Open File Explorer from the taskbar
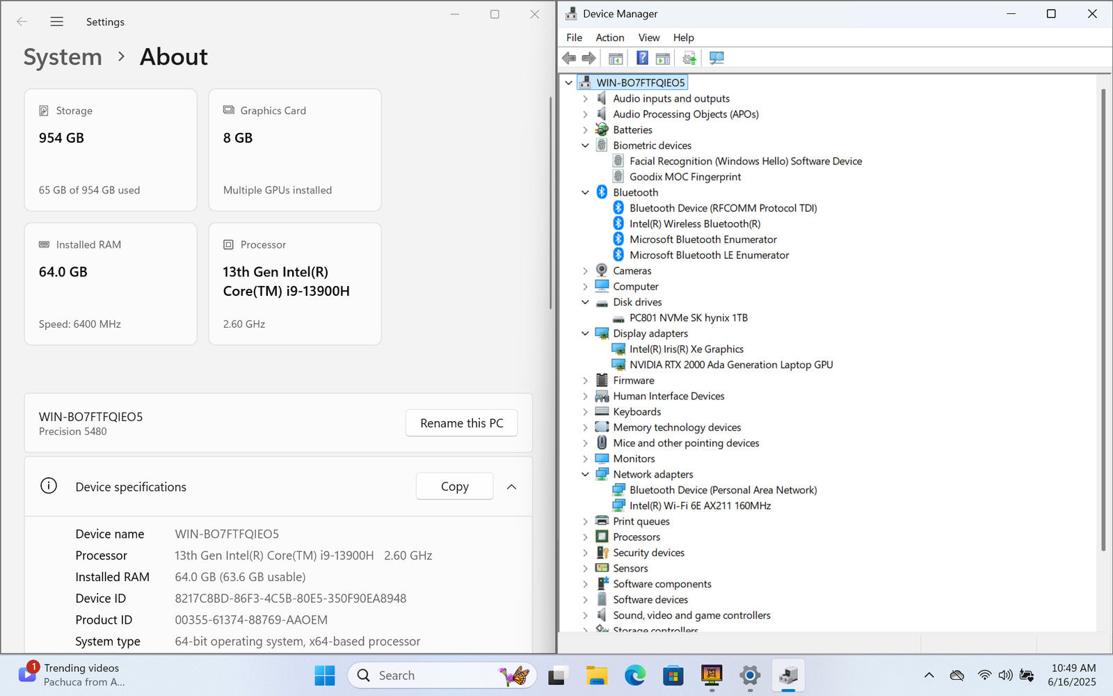This screenshot has height=696, width=1113. (x=596, y=675)
